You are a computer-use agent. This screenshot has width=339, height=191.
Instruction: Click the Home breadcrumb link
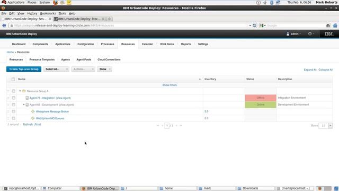coord(10,52)
